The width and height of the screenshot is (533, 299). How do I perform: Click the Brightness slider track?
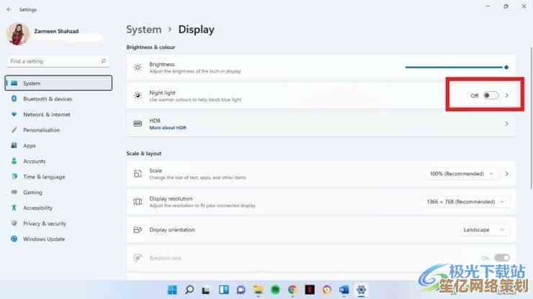[454, 67]
